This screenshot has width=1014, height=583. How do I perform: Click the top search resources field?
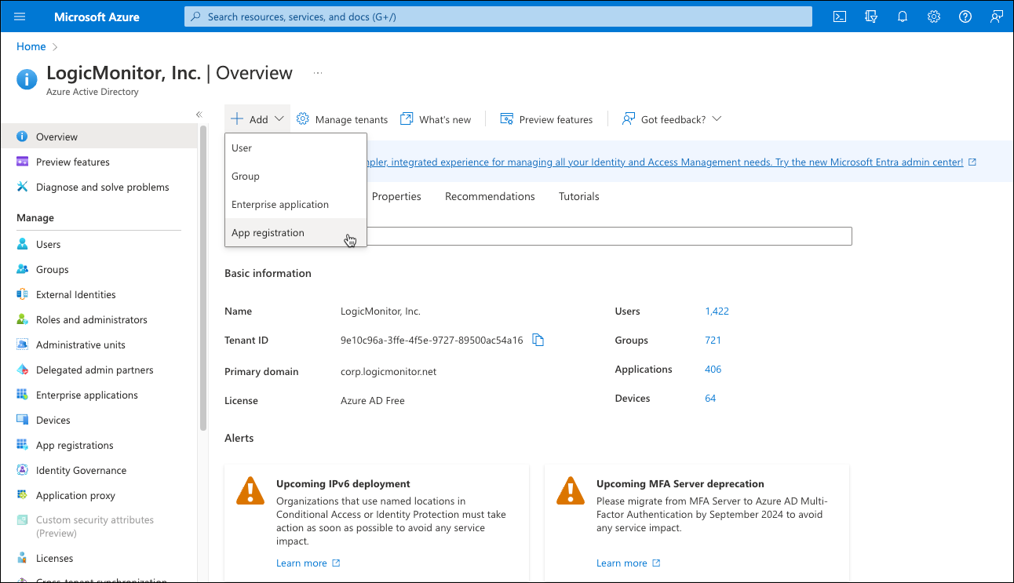click(x=498, y=16)
